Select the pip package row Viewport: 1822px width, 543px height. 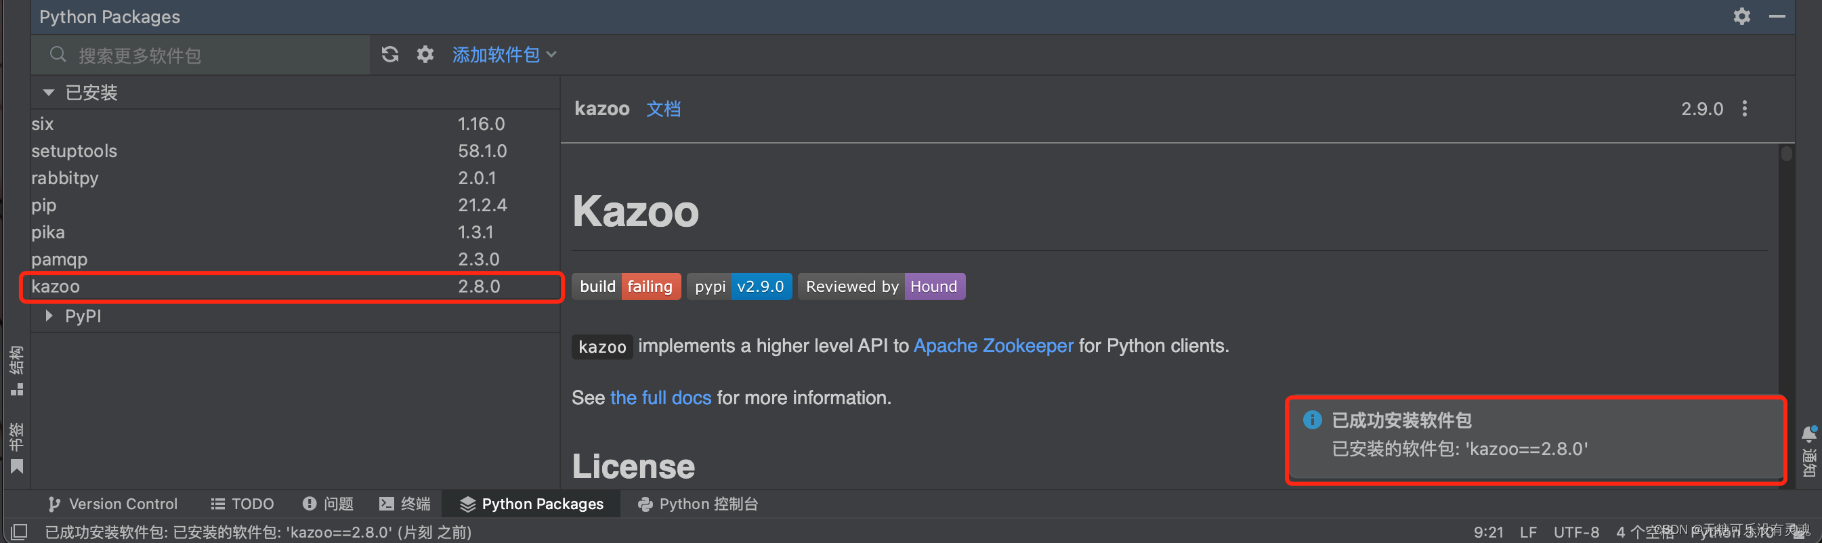(x=294, y=205)
